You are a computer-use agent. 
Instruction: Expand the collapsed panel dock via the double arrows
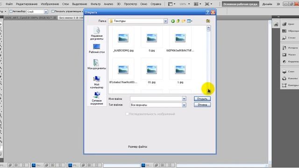click(278, 17)
